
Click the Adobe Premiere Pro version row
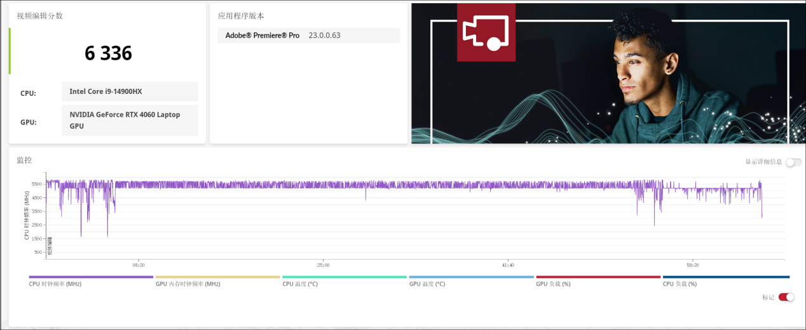(x=308, y=36)
